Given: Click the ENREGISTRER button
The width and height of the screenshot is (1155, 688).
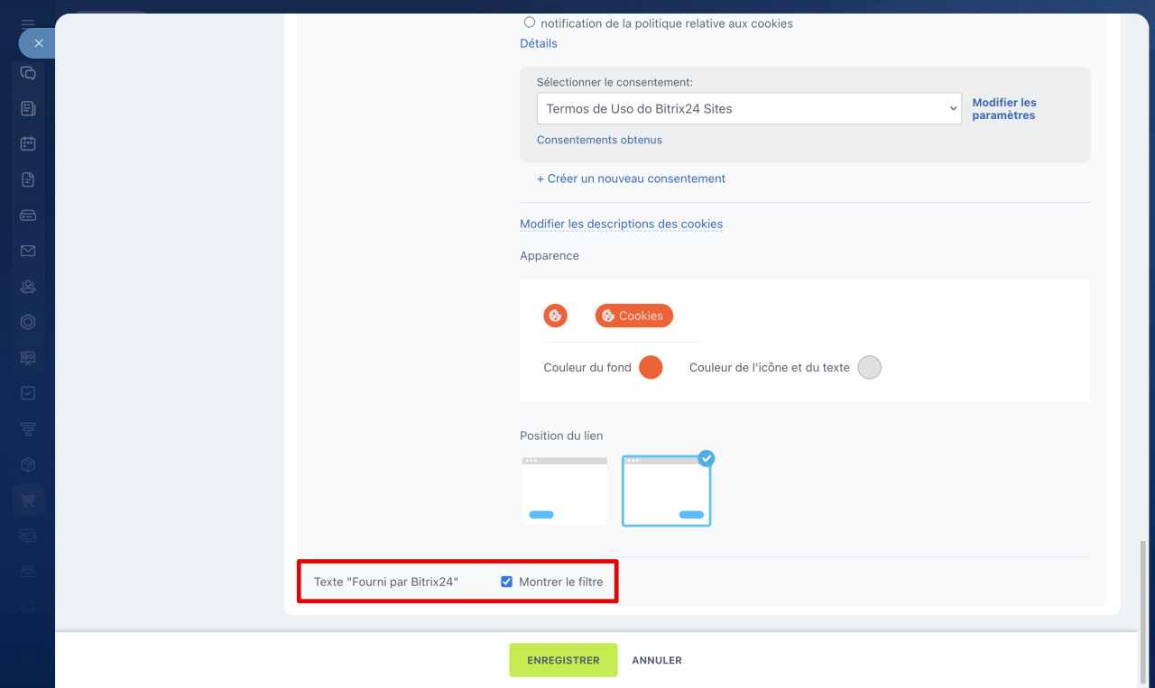Looking at the screenshot, I should pyautogui.click(x=563, y=660).
